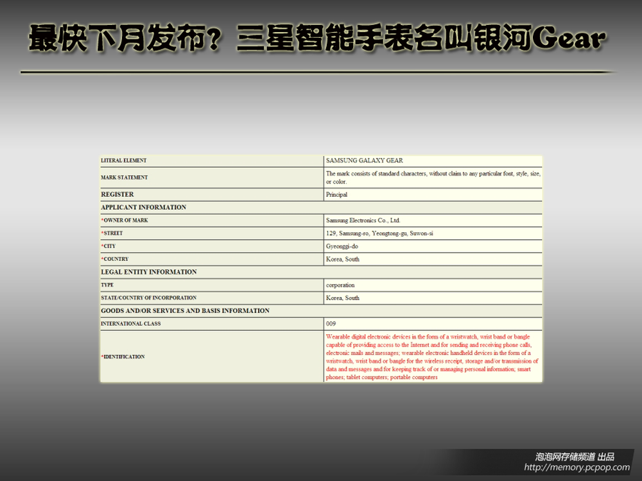
Task: Click the APPLICANT INFORMATION section header
Action: (144, 207)
